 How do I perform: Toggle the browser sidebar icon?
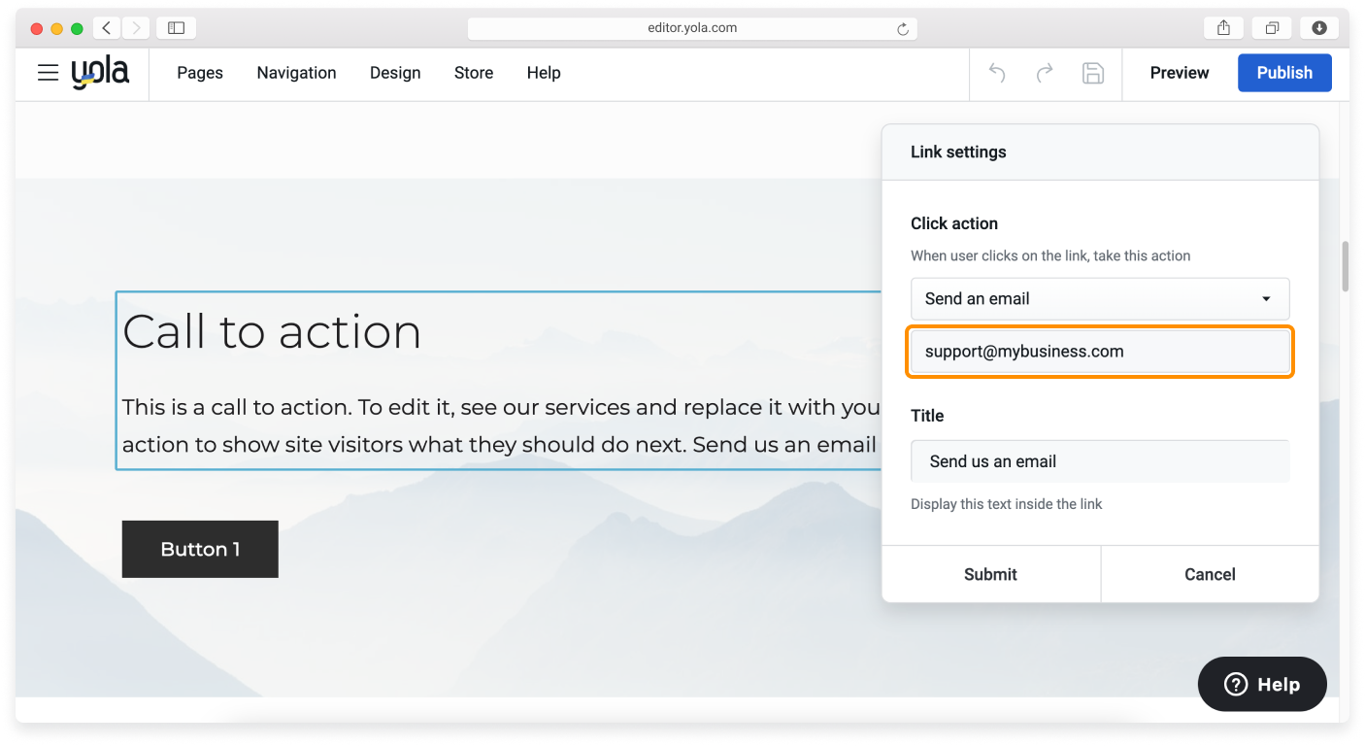pyautogui.click(x=176, y=28)
